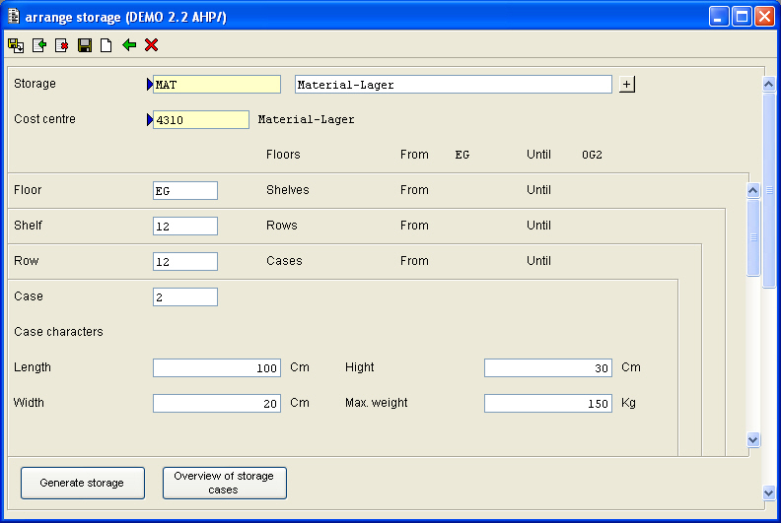Click the application icon in title bar

14,17
